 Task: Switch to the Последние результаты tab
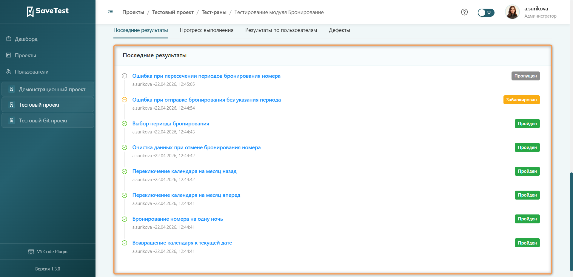point(141,30)
